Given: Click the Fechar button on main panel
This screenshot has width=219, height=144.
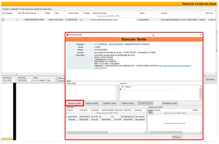Looking at the screenshot, I should click(x=210, y=79).
